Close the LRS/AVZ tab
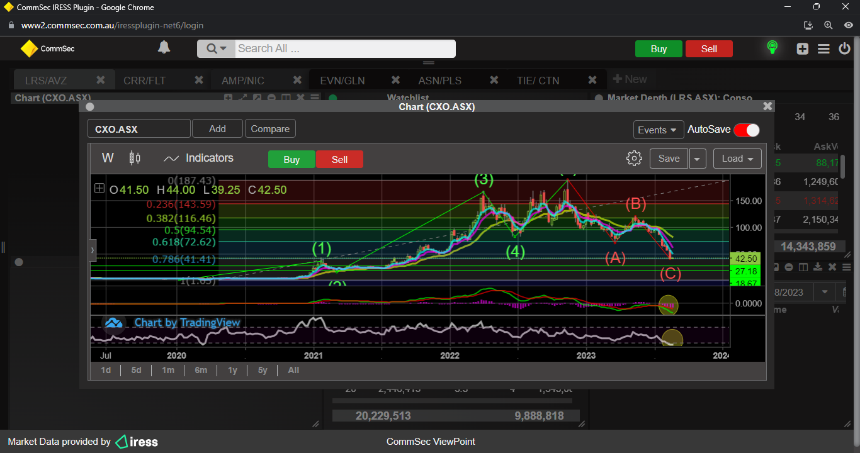 [101, 80]
